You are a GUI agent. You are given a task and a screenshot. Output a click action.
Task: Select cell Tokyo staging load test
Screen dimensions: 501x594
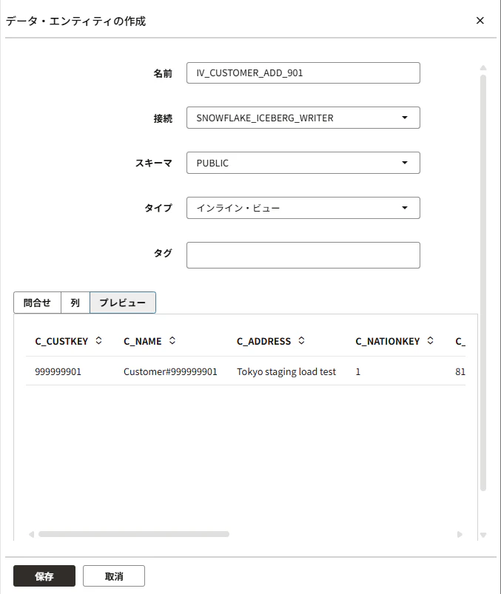[286, 371]
